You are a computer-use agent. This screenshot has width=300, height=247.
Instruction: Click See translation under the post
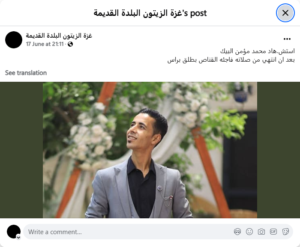pos(26,73)
